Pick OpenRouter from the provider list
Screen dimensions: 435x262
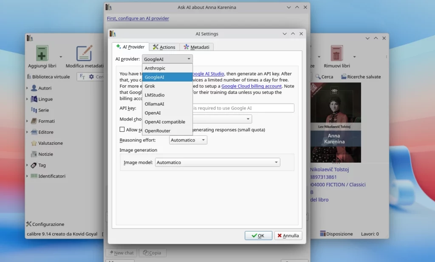pyautogui.click(x=167, y=131)
